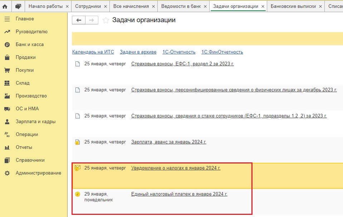Open the 1С-Отчетность link
Screen dimensions: 343x217
pos(179,52)
